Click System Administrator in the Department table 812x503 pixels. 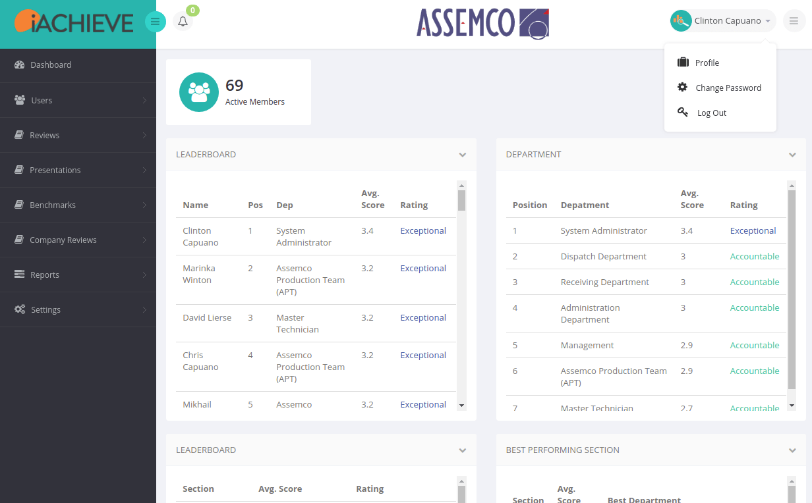(x=604, y=230)
